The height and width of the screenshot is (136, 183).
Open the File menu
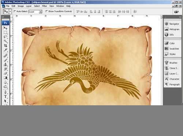(8, 6)
